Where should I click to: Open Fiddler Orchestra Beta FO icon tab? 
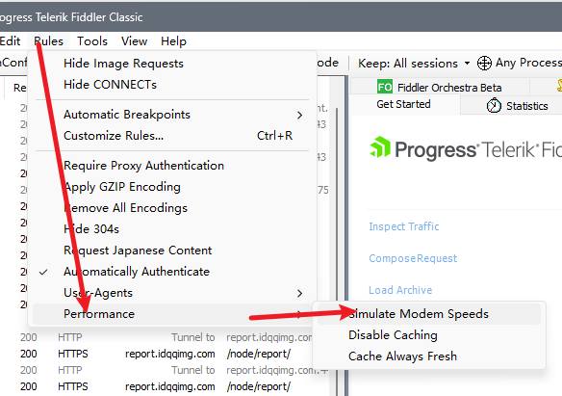[385, 87]
